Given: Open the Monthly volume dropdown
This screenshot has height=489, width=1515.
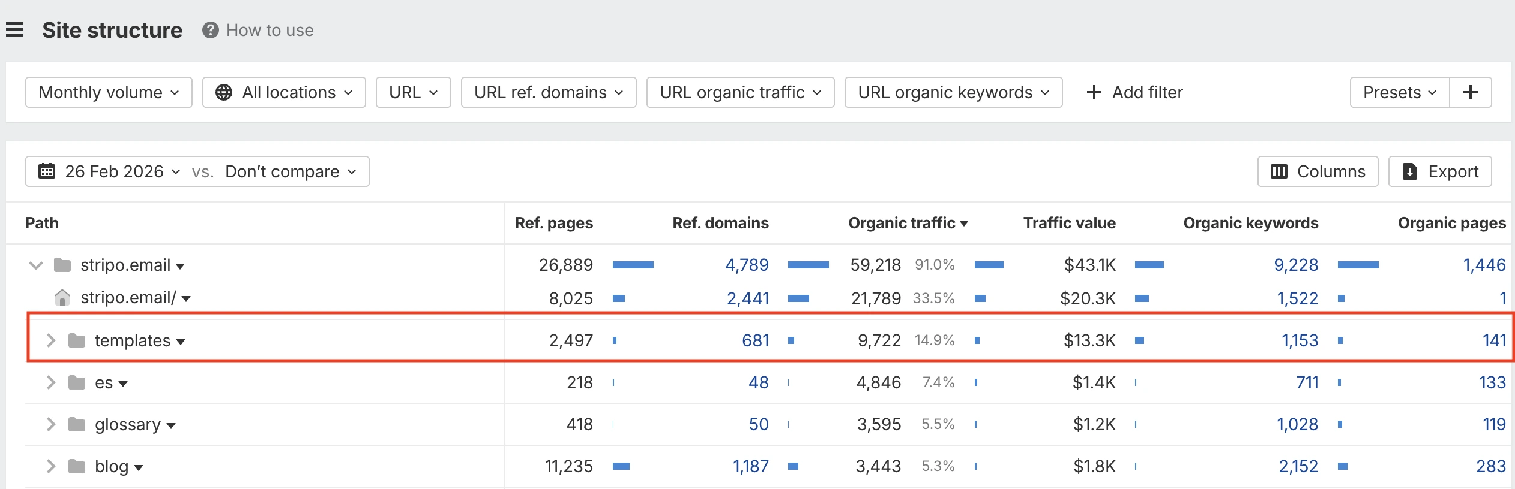Looking at the screenshot, I should coord(109,92).
